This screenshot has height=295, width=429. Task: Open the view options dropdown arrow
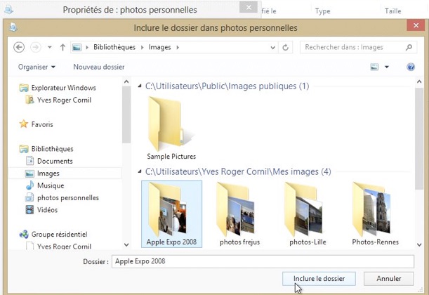387,67
